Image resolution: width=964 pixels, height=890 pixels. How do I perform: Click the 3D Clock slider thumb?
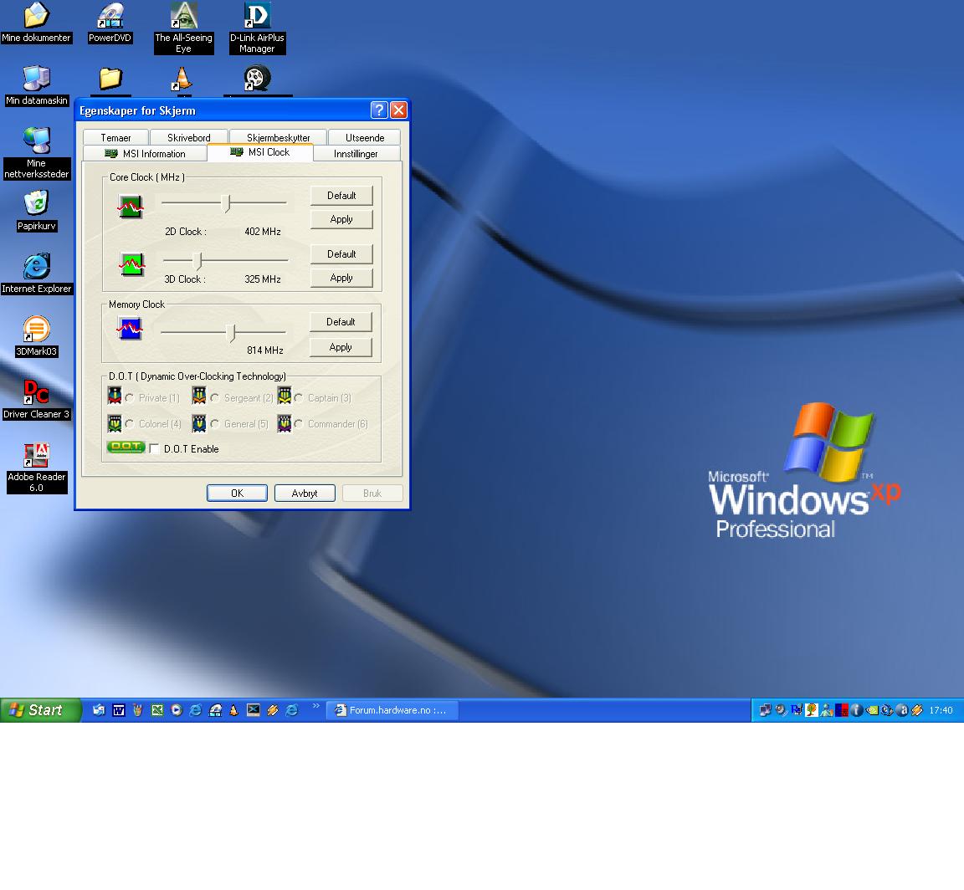(x=197, y=261)
